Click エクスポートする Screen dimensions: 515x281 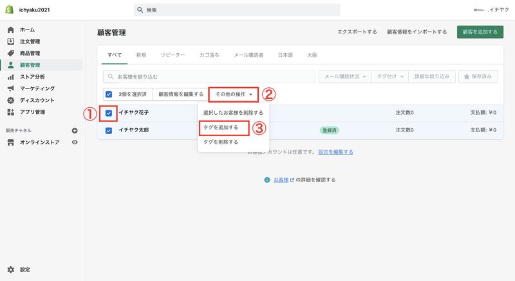(x=357, y=32)
